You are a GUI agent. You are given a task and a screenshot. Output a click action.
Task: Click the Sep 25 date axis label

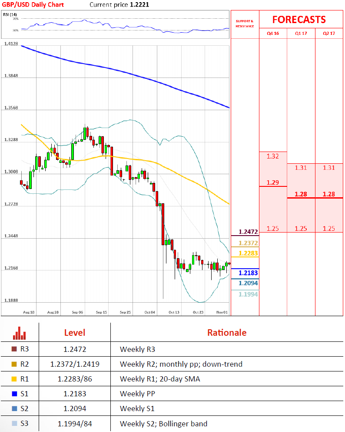click(125, 312)
